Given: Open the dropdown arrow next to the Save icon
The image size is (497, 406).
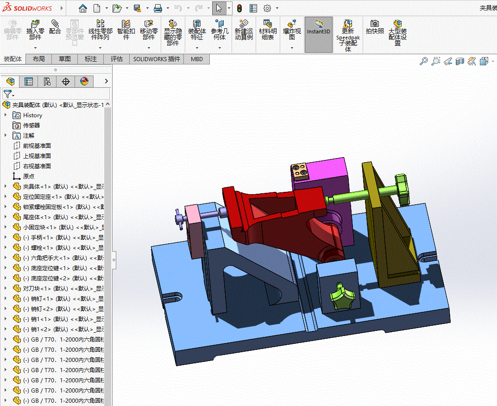Looking at the screenshot, I should pyautogui.click(x=147, y=8).
